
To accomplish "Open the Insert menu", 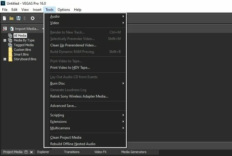I will pos(37,10).
